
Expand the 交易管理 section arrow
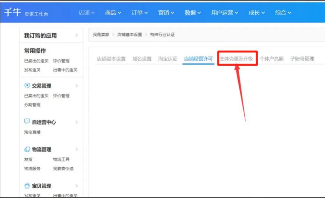point(76,85)
